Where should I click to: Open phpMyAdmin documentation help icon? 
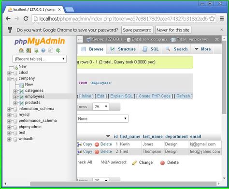click(x=43, y=50)
